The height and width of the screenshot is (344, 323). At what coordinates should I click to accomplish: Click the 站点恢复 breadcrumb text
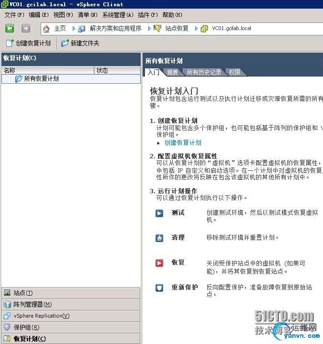click(177, 29)
